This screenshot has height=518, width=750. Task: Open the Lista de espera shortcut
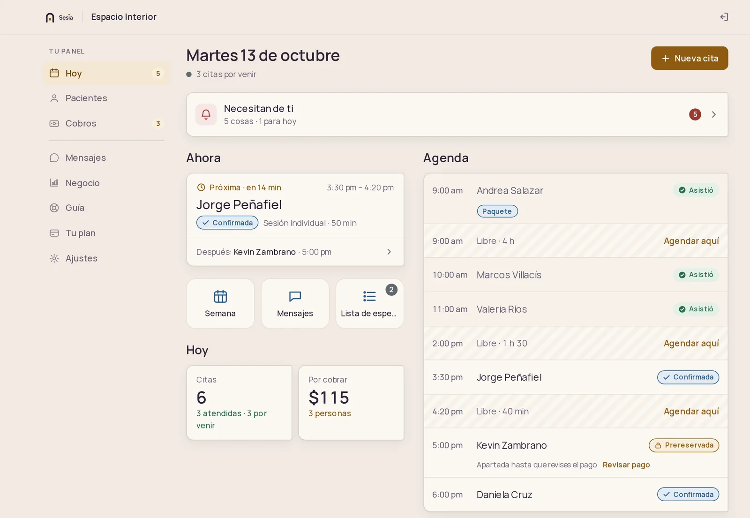[370, 304]
